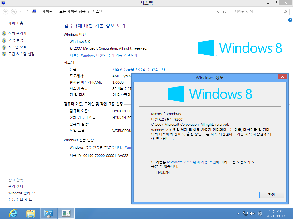
Task: Go back with the back arrow
Action: 6,12
